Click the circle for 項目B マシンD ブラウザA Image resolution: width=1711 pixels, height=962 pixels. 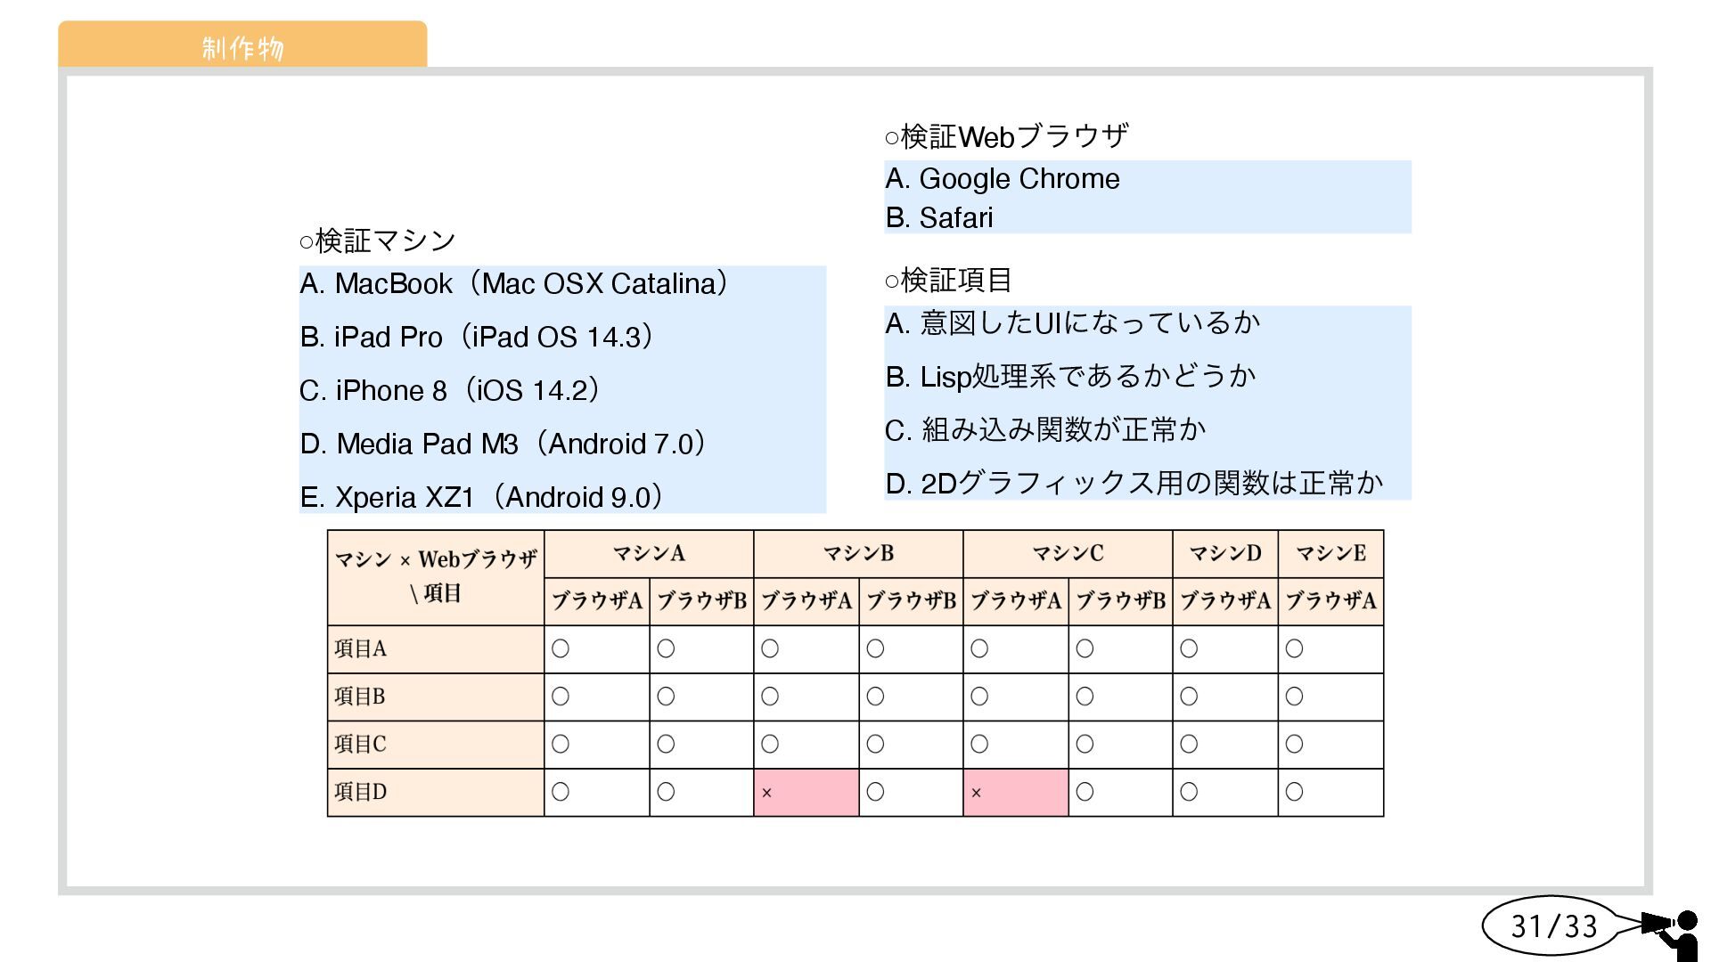(x=1189, y=697)
